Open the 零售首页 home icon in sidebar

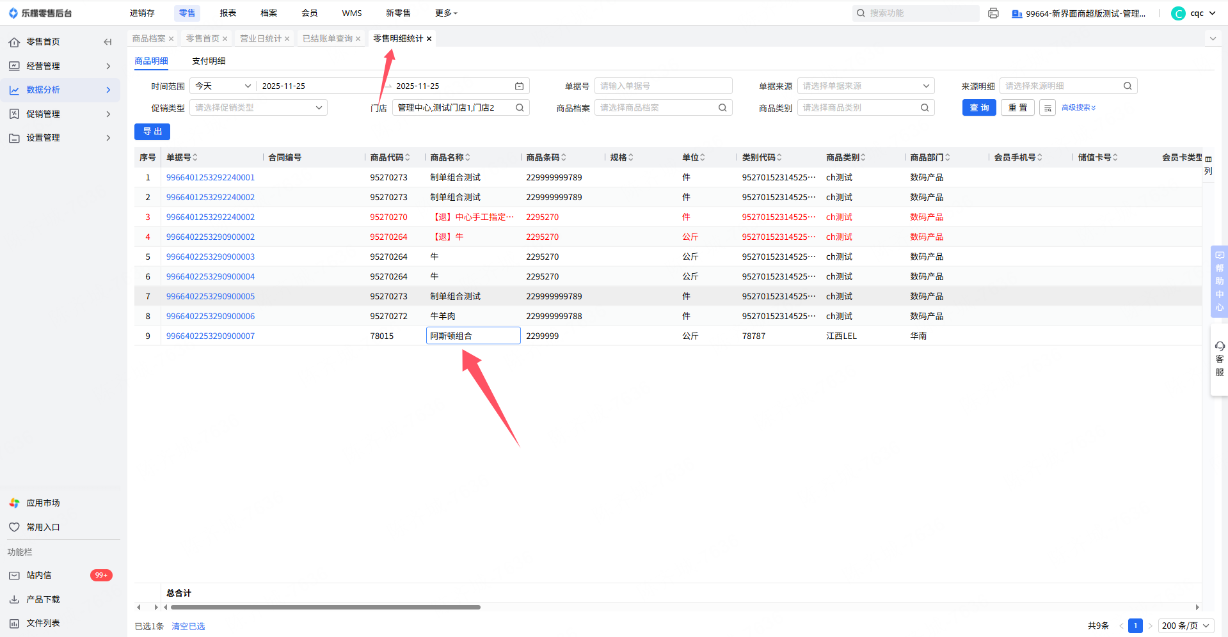[x=14, y=42]
